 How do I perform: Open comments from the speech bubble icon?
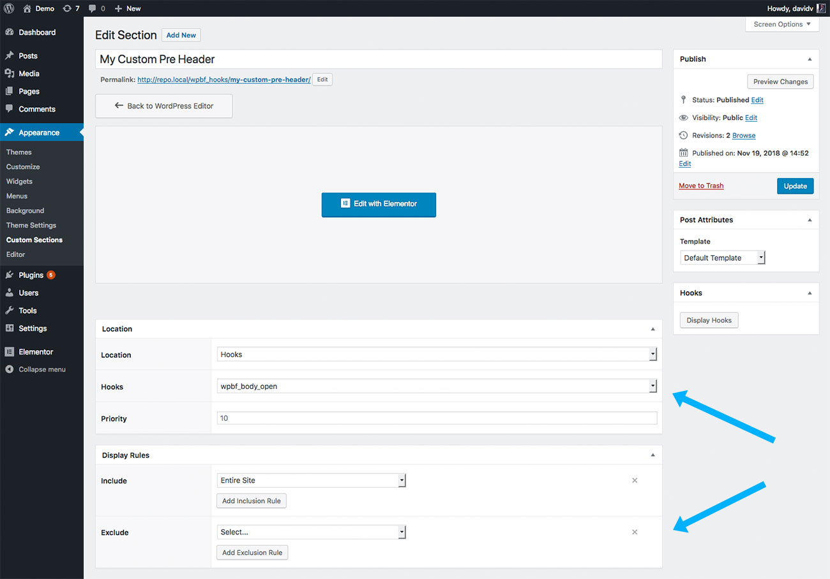click(91, 8)
